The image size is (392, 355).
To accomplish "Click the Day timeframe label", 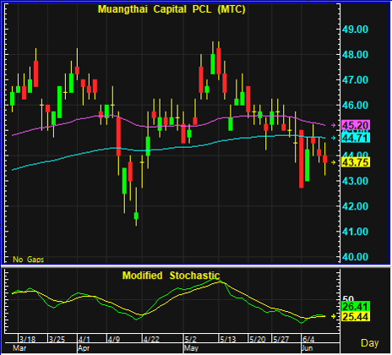I will [370, 343].
